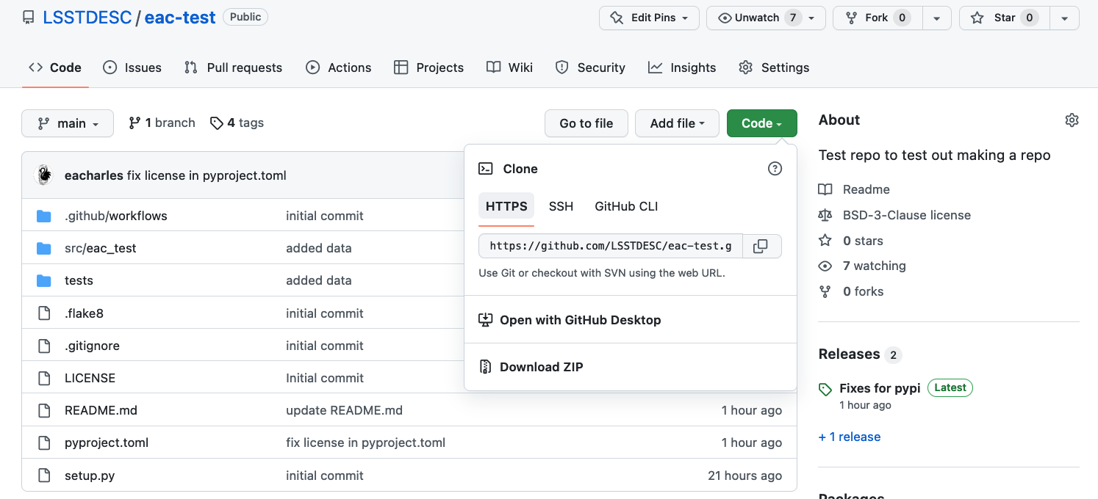The width and height of the screenshot is (1098, 499).
Task: Click the folder icon beside tests
Action: tap(44, 280)
